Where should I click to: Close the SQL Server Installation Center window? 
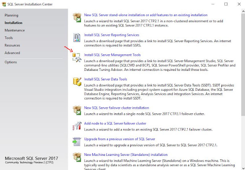pyautogui.click(x=239, y=4)
